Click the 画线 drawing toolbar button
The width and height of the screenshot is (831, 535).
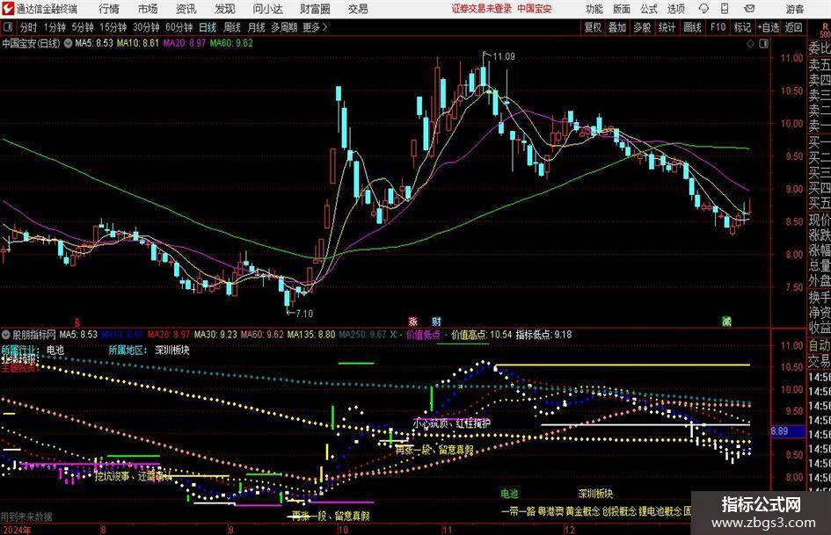coord(692,27)
